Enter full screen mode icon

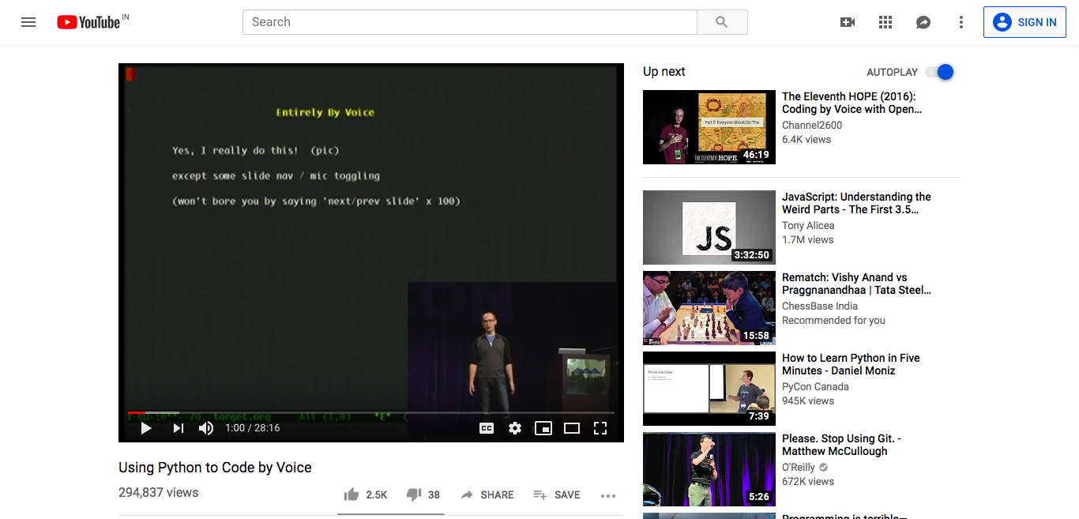600,428
